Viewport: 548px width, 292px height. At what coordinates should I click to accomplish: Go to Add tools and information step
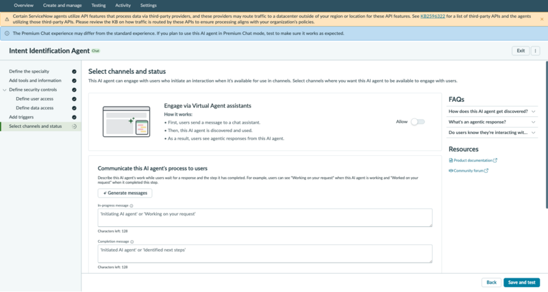35,80
